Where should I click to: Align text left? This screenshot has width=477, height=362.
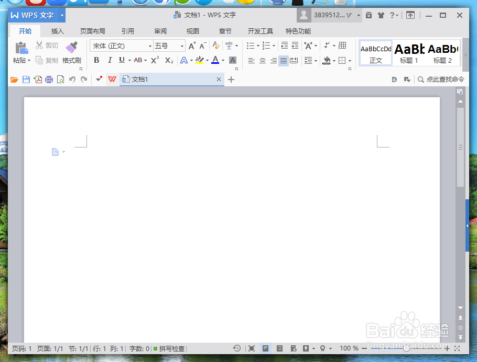click(251, 61)
